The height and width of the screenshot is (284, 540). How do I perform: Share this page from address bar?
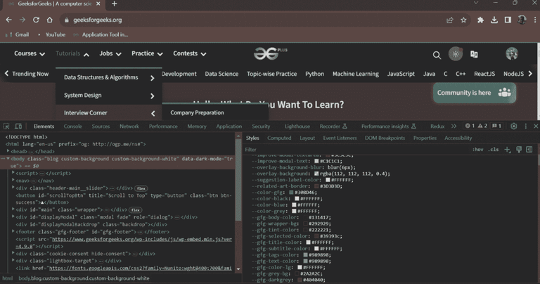click(x=450, y=20)
